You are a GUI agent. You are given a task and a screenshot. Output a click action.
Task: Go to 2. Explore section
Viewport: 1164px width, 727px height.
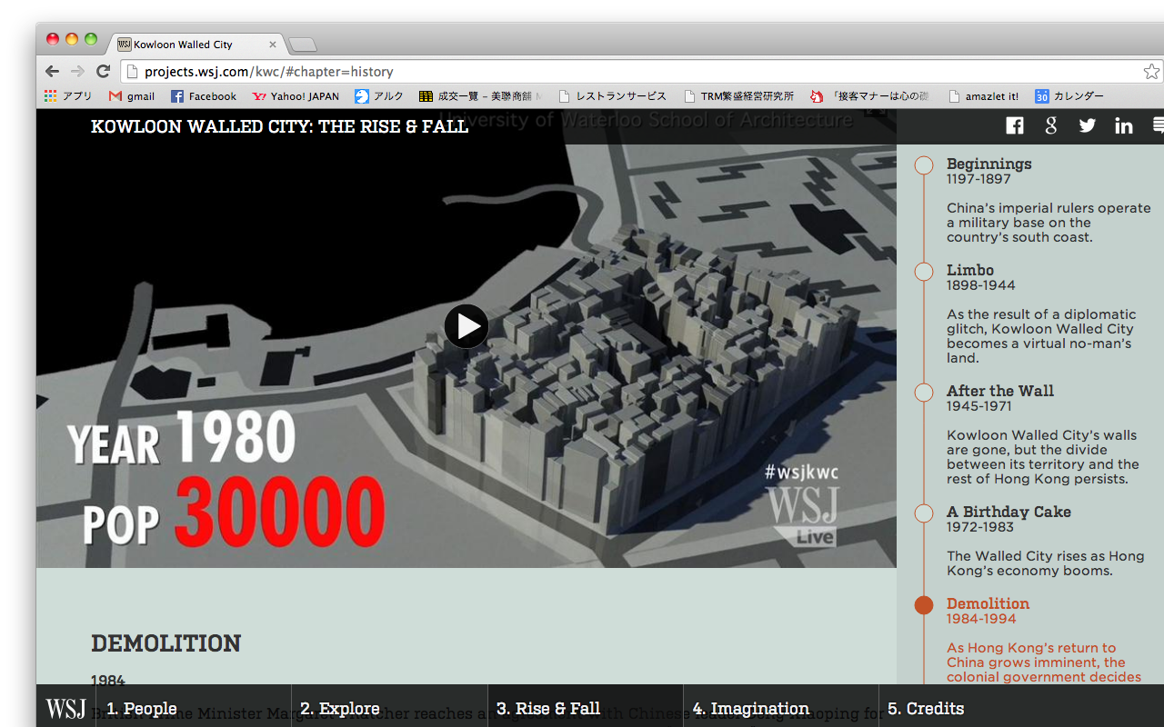click(x=340, y=708)
